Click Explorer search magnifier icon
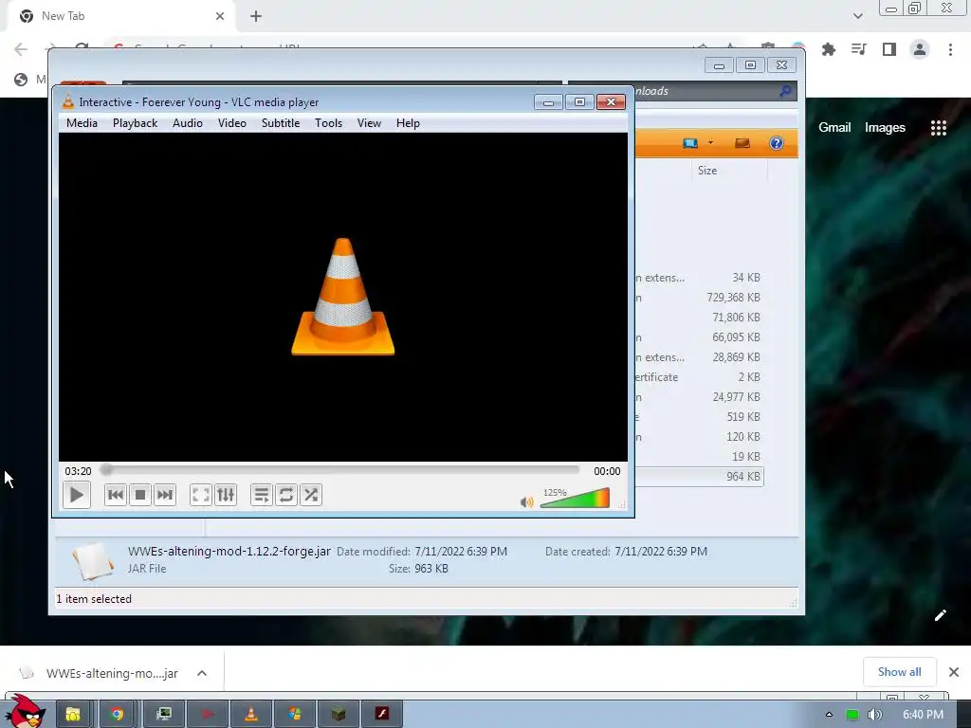The image size is (971, 728). 785,91
